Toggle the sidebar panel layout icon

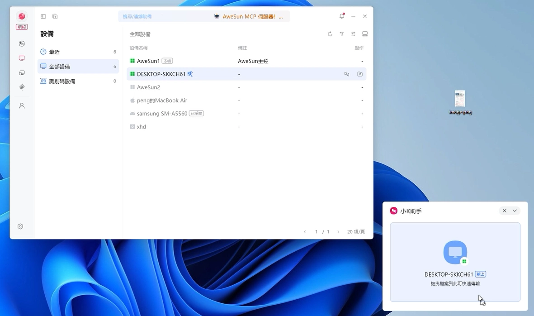[43, 16]
